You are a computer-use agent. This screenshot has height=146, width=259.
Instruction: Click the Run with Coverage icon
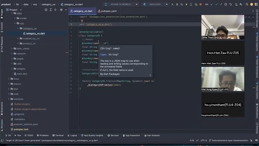[x=182, y=4]
